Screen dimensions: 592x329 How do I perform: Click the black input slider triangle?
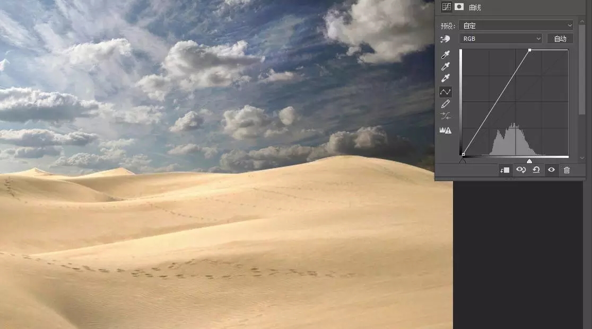[463, 161]
